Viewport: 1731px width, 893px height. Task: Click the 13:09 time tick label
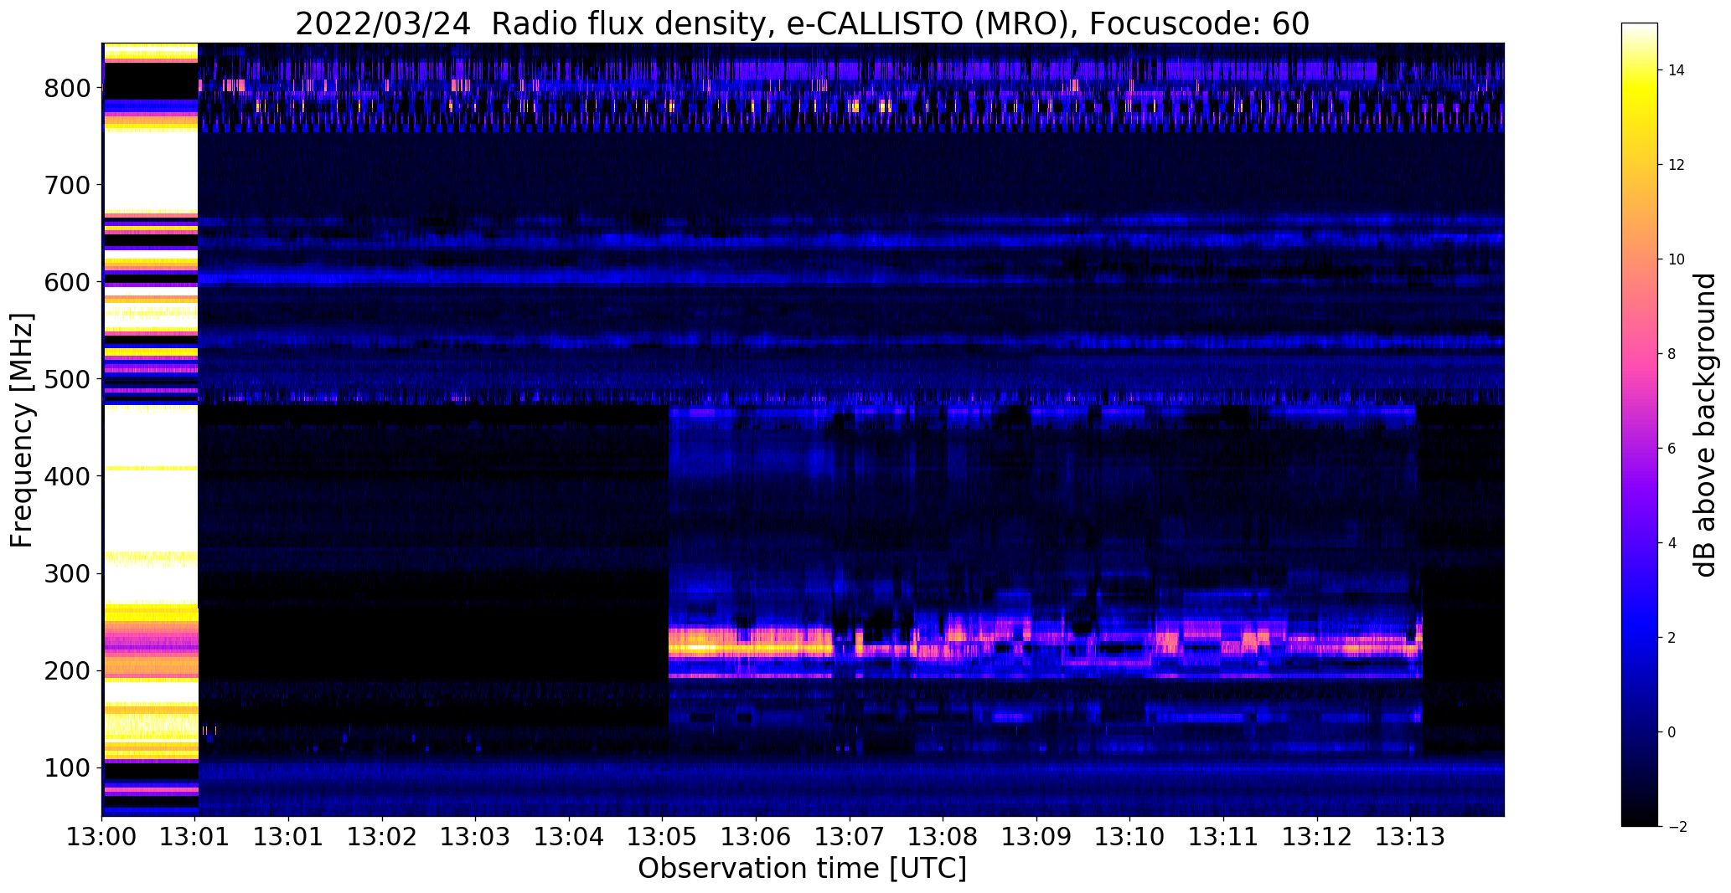[x=1036, y=837]
